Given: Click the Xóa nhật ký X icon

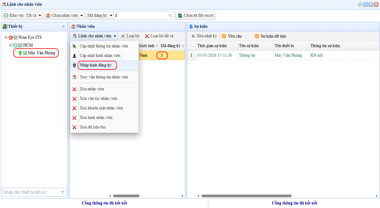Looking at the screenshot, I should pos(193,36).
